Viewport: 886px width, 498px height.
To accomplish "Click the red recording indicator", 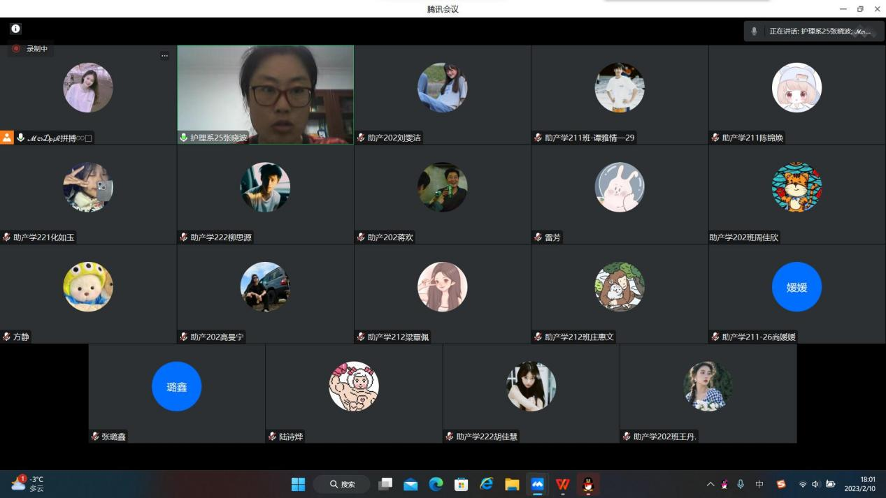I will (x=16, y=49).
